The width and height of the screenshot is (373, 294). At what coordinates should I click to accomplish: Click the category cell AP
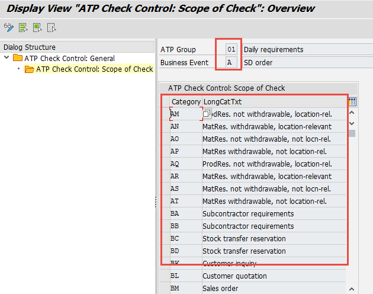(x=186, y=151)
